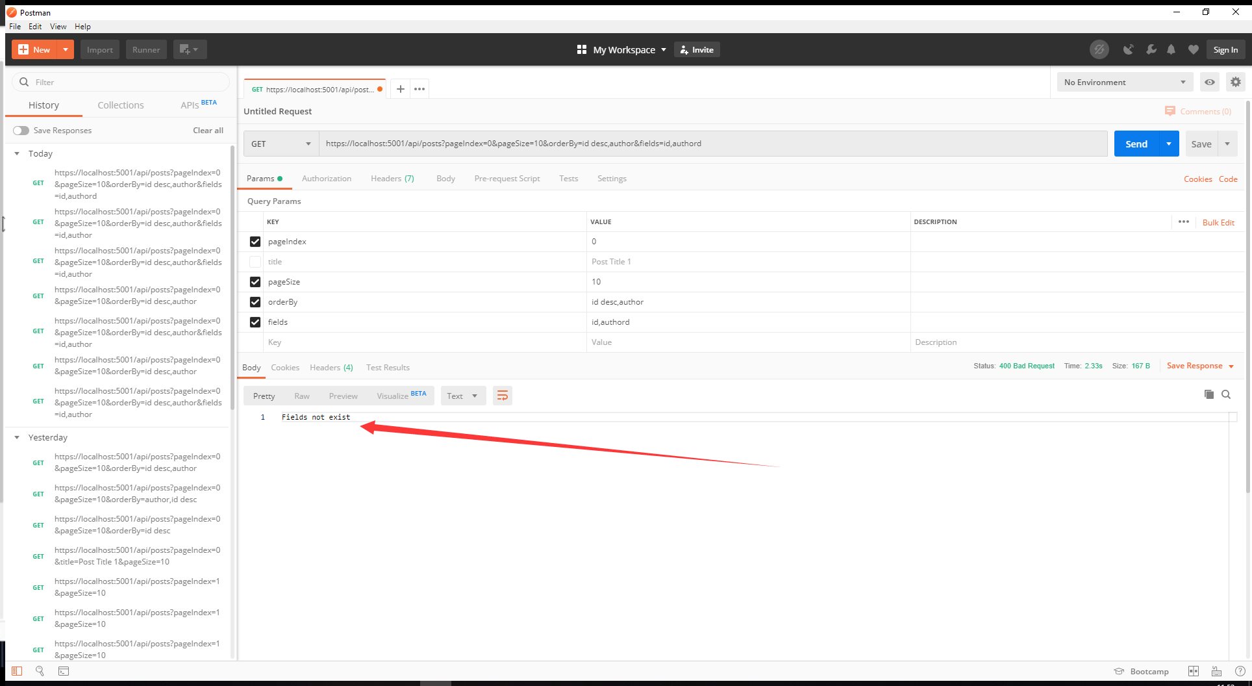This screenshot has height=686, width=1252.
Task: Open the Pre-request Script tab
Action: [x=507, y=179]
